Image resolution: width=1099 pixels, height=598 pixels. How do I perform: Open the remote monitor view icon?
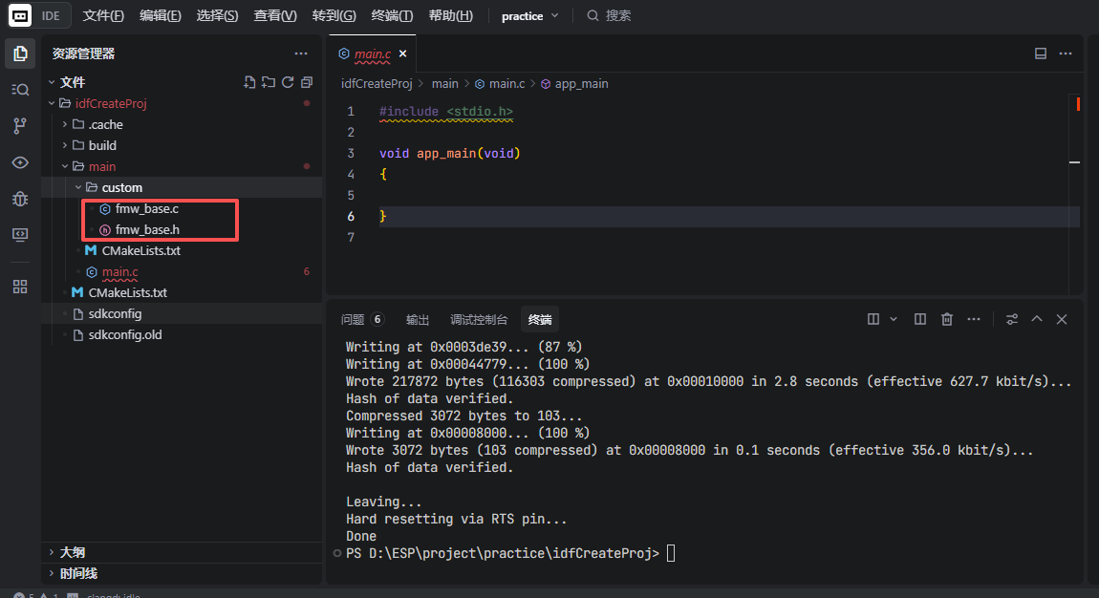(20, 235)
